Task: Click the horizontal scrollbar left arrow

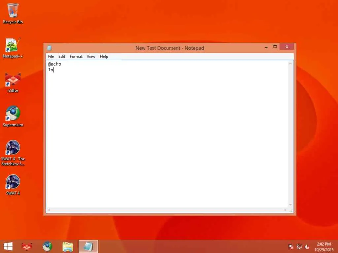Action: click(49, 210)
